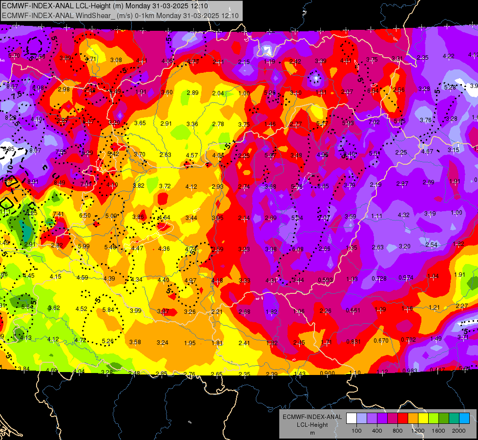Click the wind shear value 3.08

tap(116, 60)
